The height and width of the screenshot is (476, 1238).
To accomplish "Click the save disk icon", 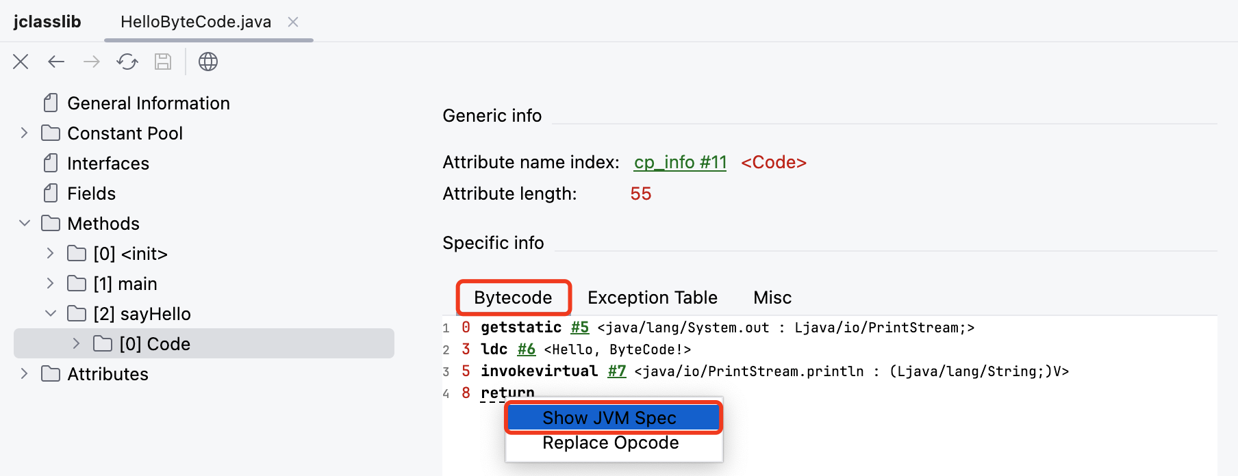I will click(163, 62).
